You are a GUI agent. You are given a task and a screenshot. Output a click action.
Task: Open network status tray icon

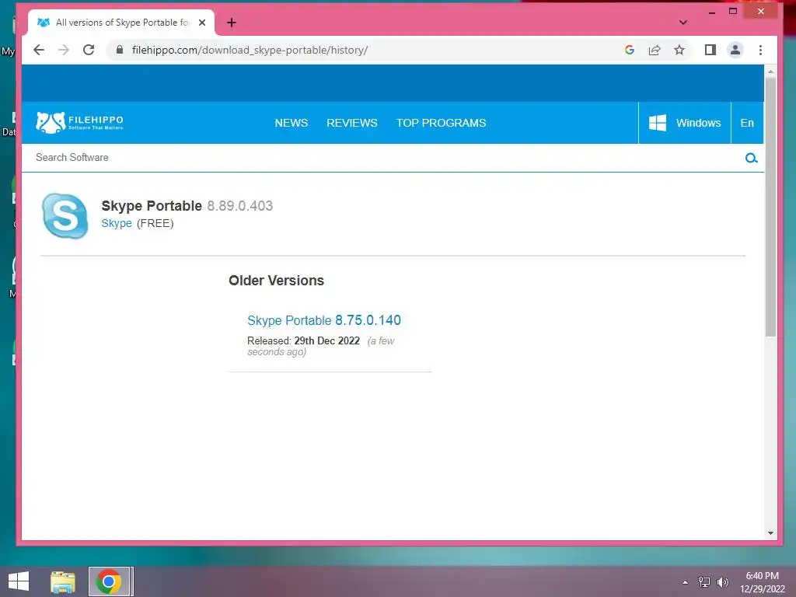(704, 582)
